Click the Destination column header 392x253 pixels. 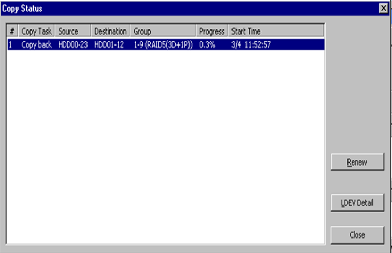(110, 31)
